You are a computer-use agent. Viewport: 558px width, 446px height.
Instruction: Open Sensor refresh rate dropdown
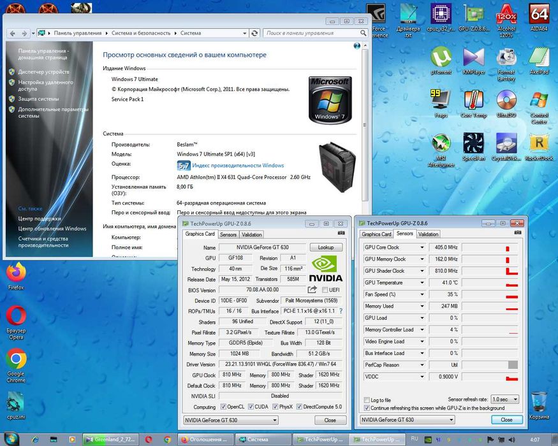504,399
